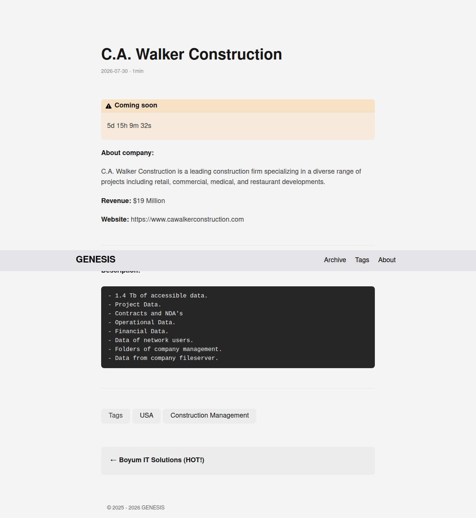Click the 1.4 Tb of accessible data line
476x518 pixels.
point(158,296)
